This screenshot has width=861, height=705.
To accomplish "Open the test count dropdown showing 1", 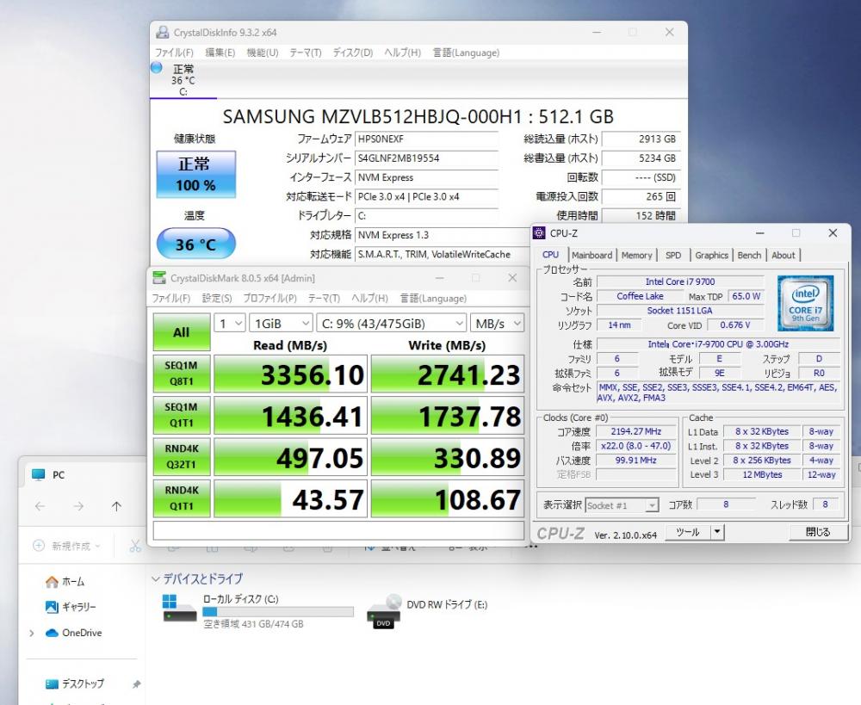I will 230,324.
